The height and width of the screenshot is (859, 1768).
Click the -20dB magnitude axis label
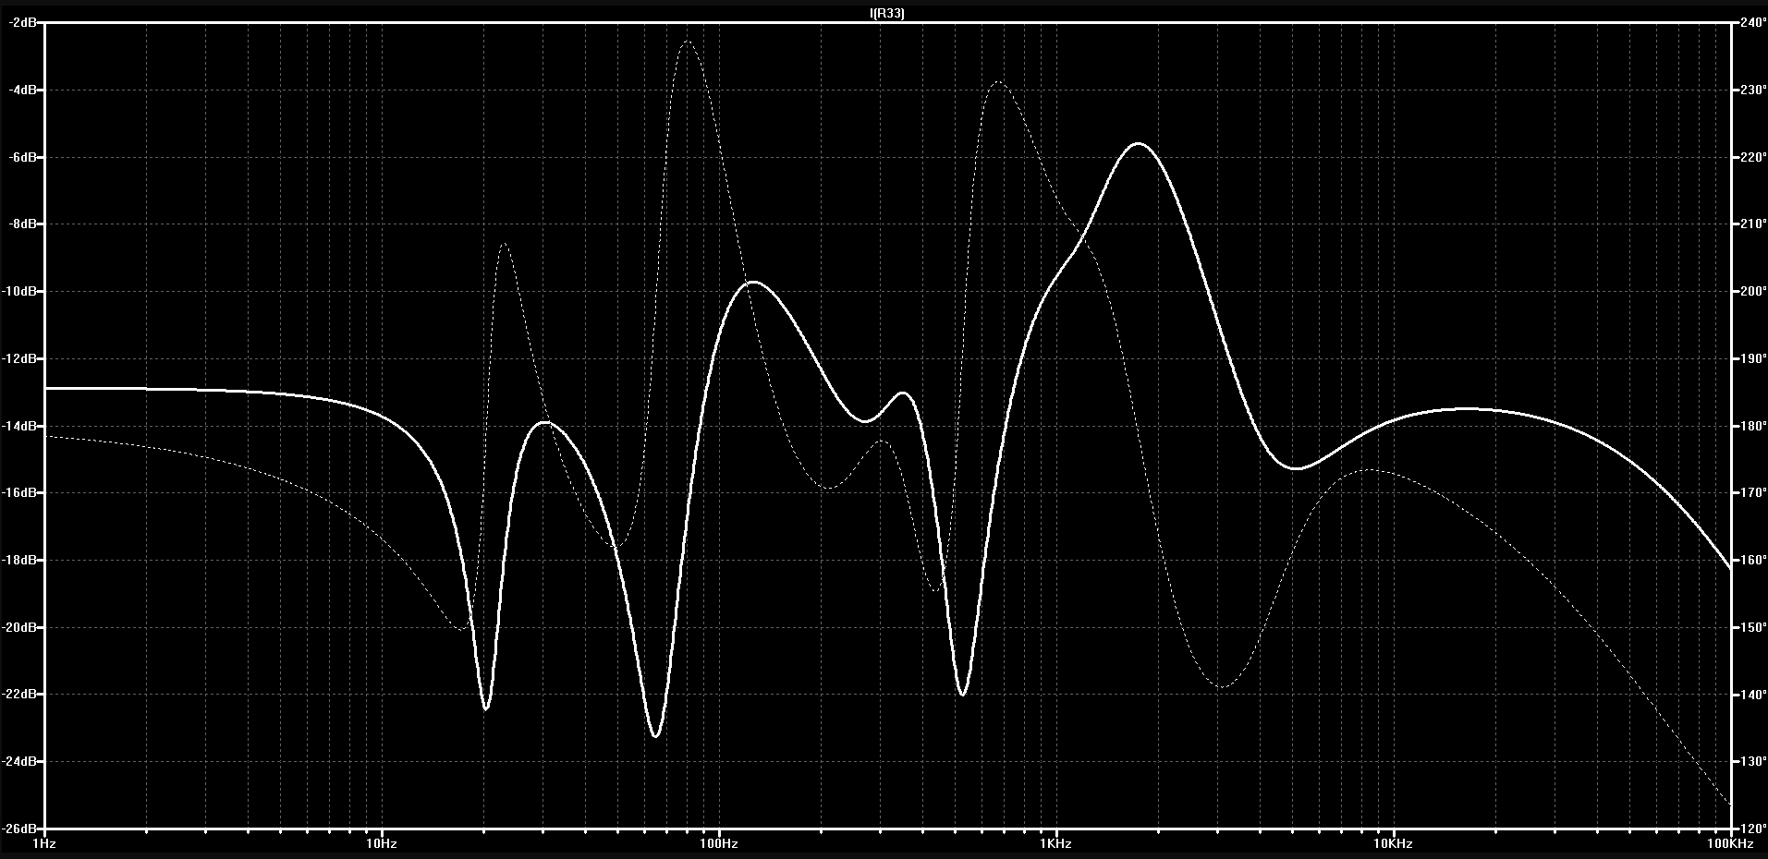point(19,627)
